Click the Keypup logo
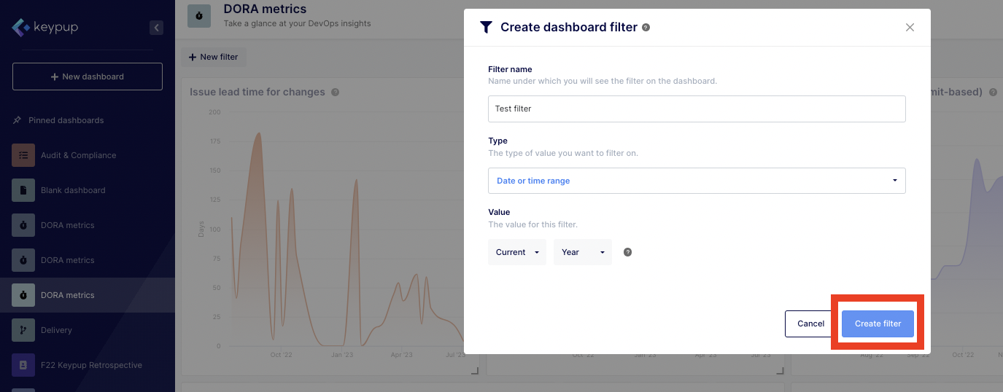 click(45, 28)
